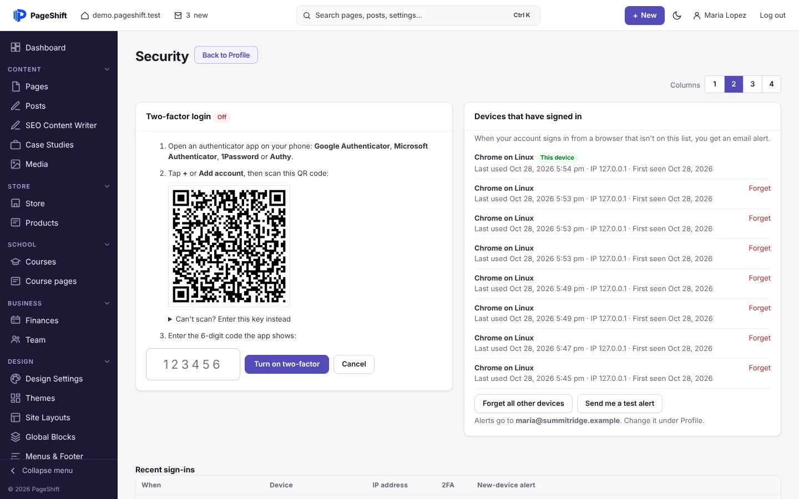Open Courses graduation cap icon
Viewport: 799px width, 499px height.
[16, 262]
